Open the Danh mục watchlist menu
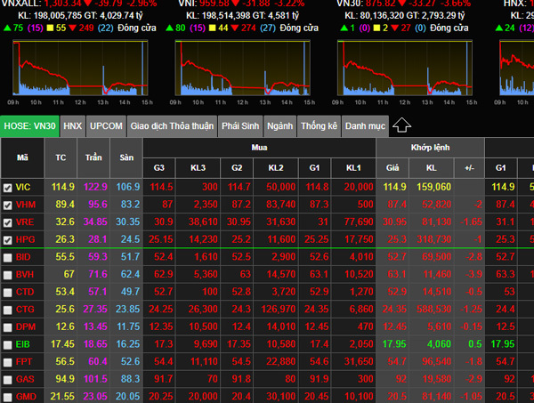 [x=364, y=126]
